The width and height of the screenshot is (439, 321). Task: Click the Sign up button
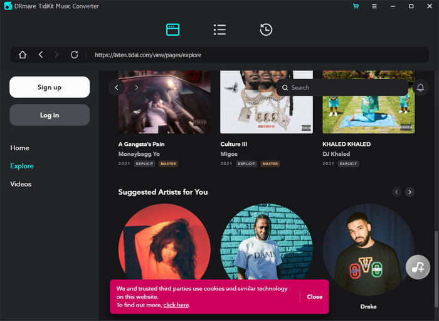[50, 87]
